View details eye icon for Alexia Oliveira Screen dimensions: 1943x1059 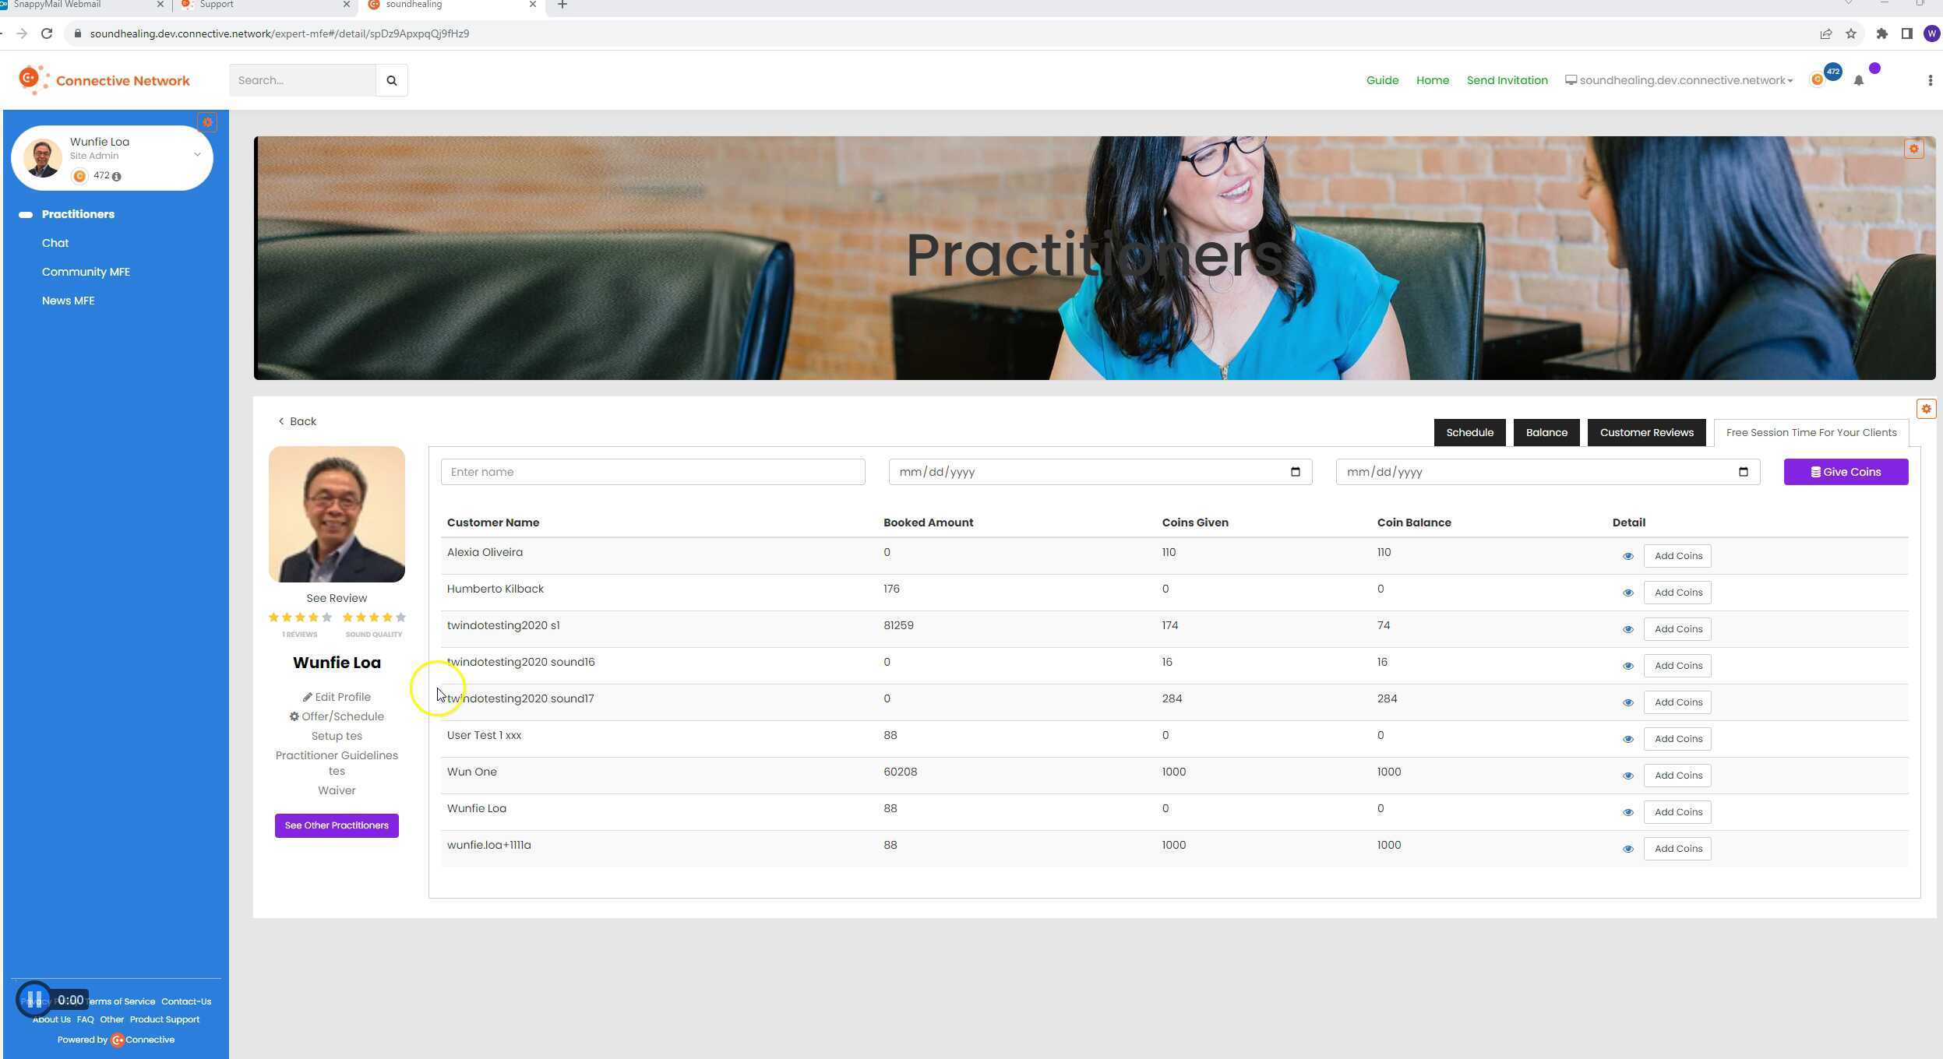[1627, 556]
